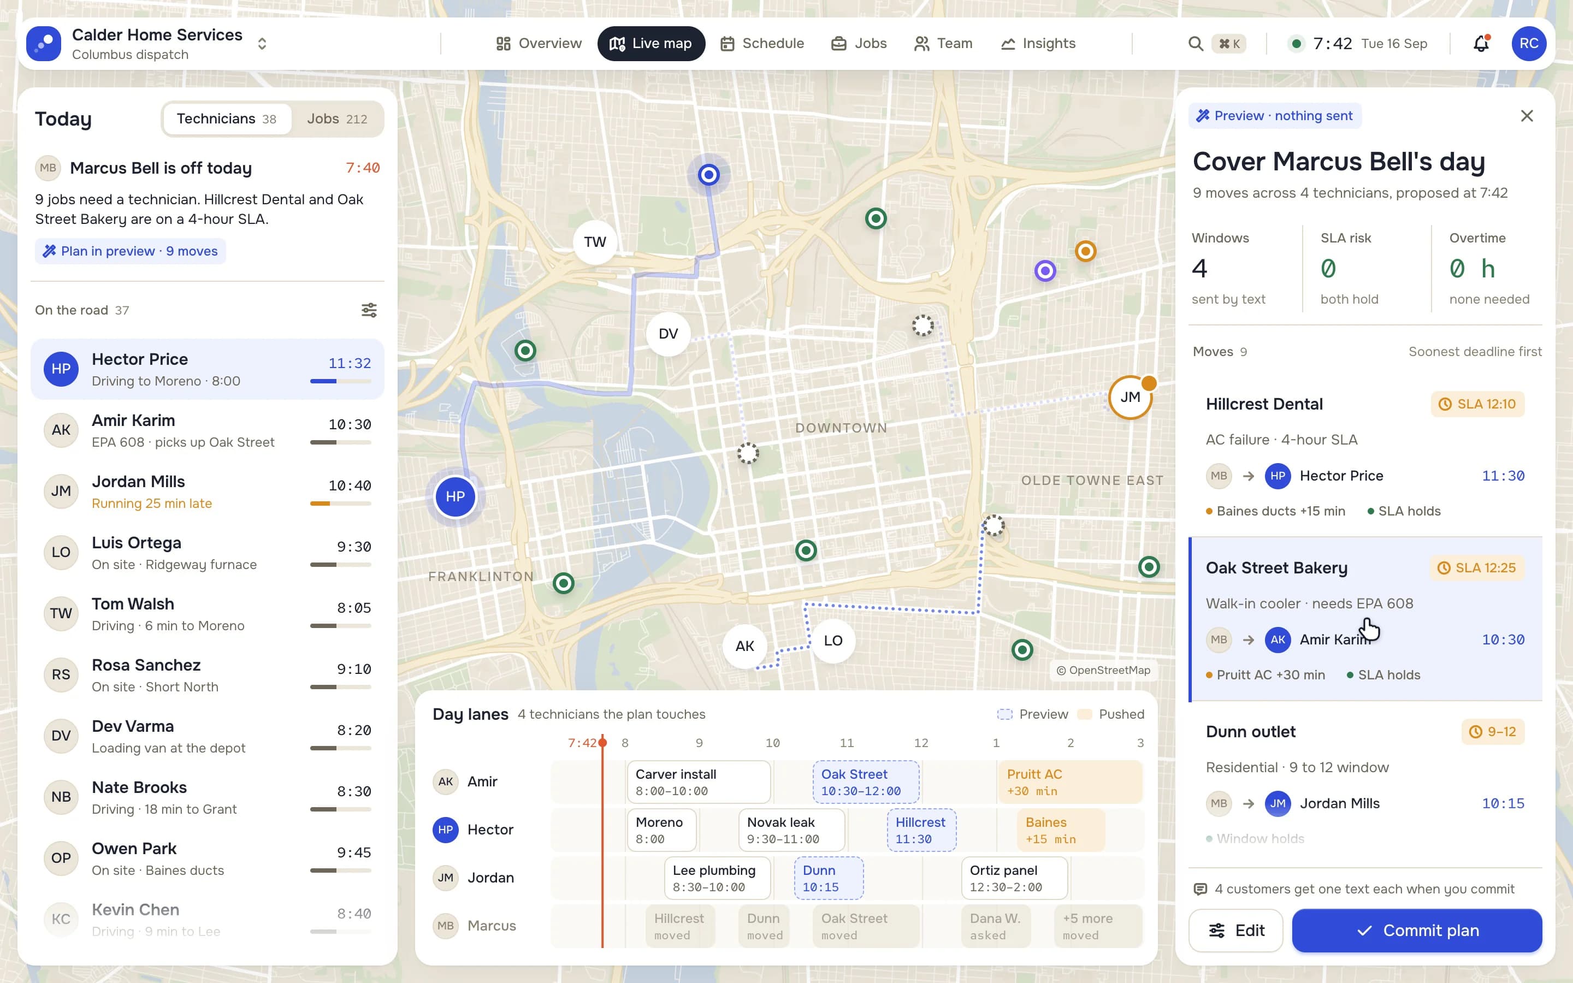Click the search magnifier icon
Image resolution: width=1573 pixels, height=983 pixels.
[x=1194, y=44]
